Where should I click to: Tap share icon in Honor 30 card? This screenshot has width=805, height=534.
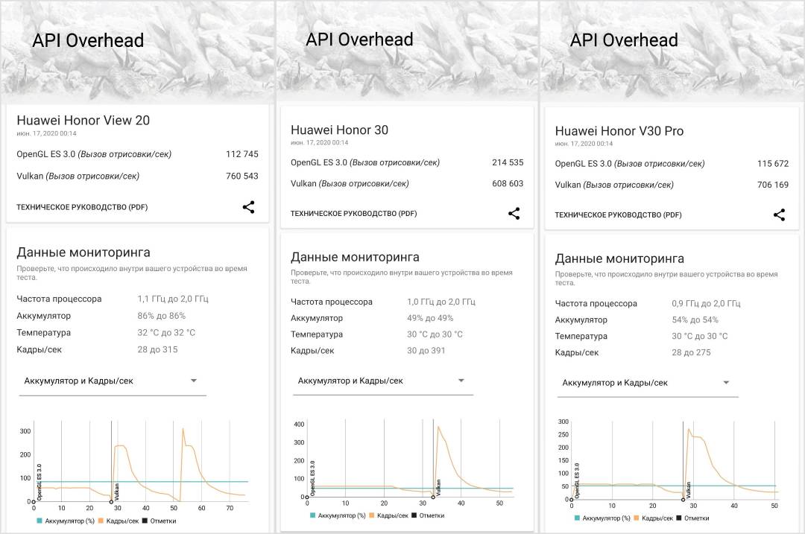pyautogui.click(x=514, y=214)
